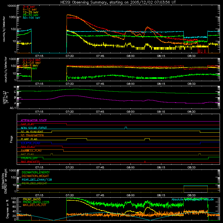Select the NON_SOLAR_EVENT flag label
Image resolution: width=223 pixels, height=223 pixels.
click(x=34, y=128)
